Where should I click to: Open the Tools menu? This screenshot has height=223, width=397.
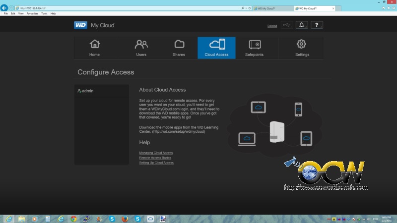point(44,14)
